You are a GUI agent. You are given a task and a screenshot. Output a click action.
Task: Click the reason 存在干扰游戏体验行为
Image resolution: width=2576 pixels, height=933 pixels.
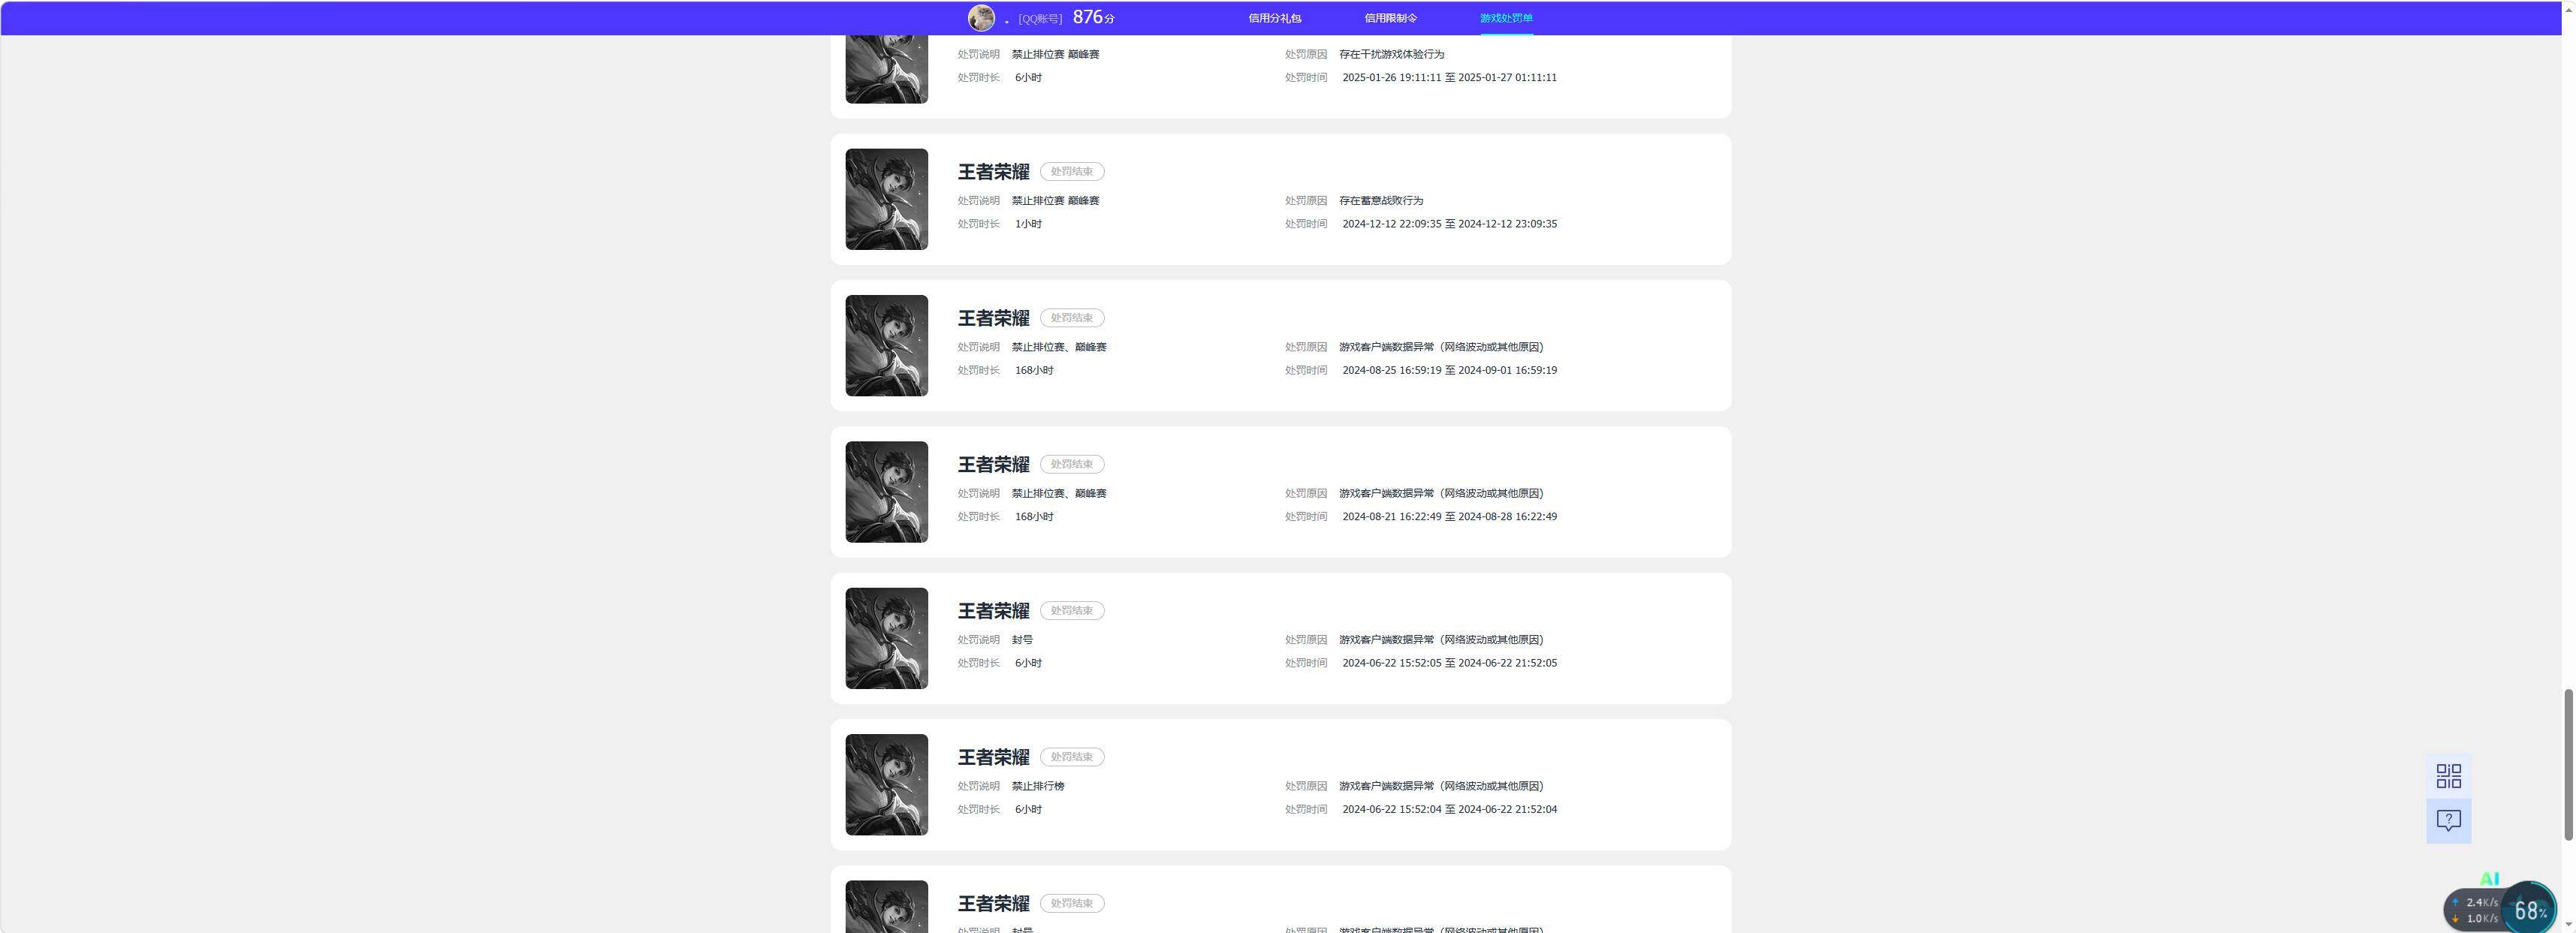[x=1391, y=54]
